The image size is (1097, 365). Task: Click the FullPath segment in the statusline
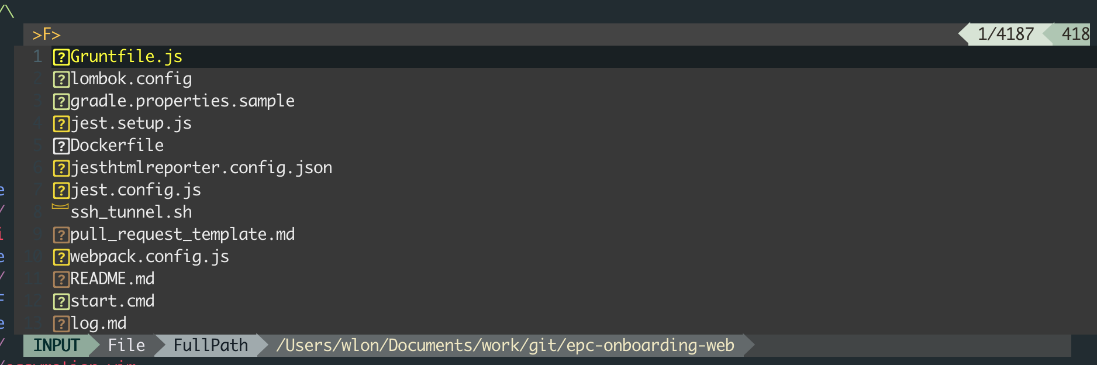click(211, 345)
